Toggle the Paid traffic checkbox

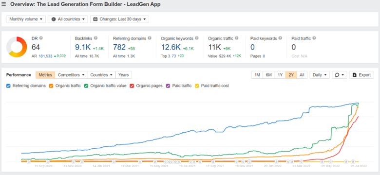[x=168, y=86]
